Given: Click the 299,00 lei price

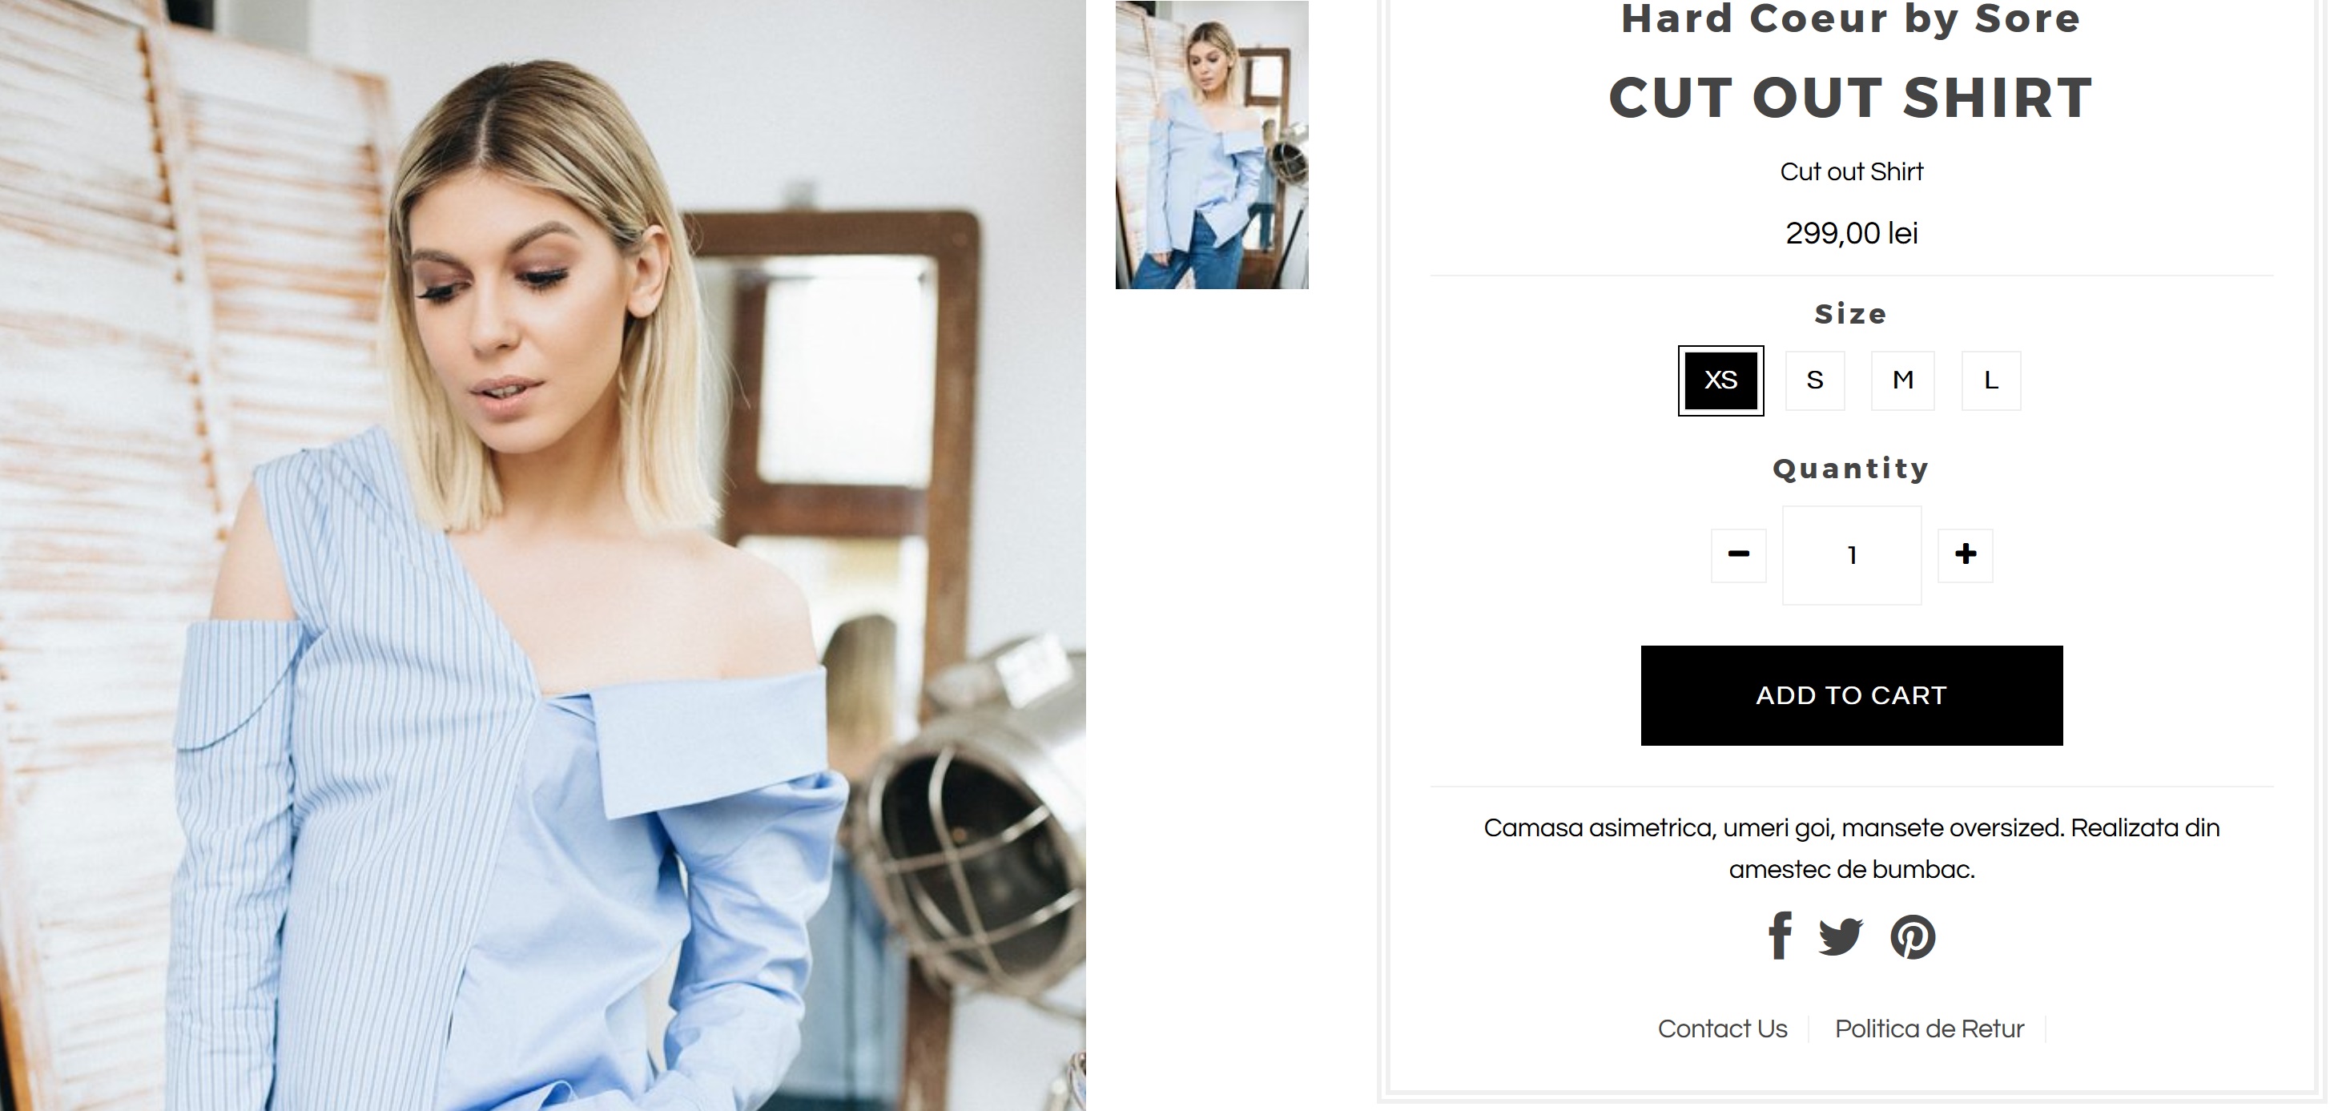Looking at the screenshot, I should [x=1852, y=233].
